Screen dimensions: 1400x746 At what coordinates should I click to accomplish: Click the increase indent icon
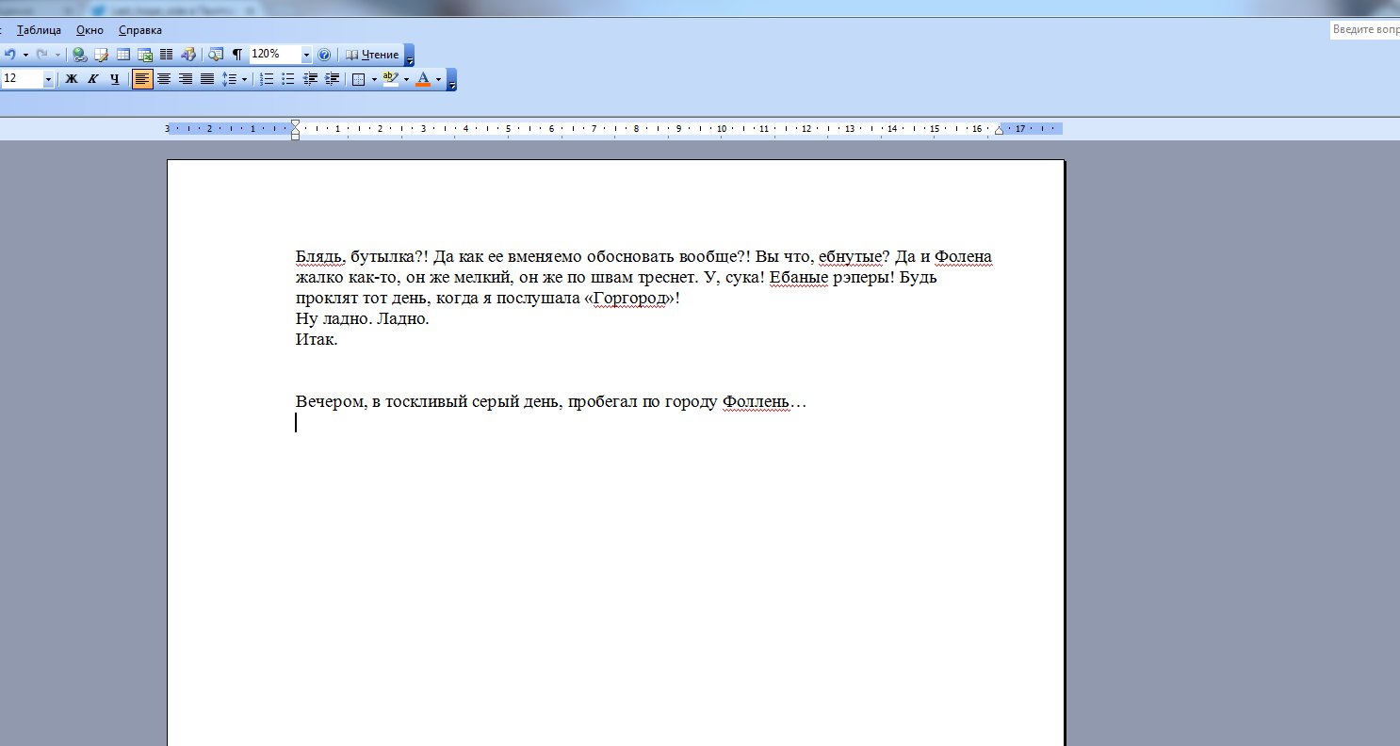click(332, 79)
